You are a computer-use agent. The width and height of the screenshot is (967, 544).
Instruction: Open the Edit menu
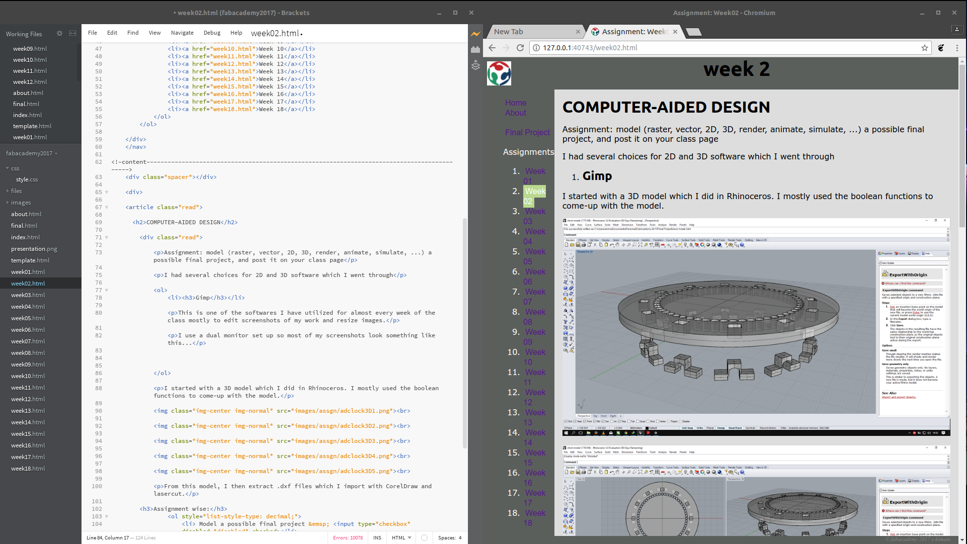point(112,33)
